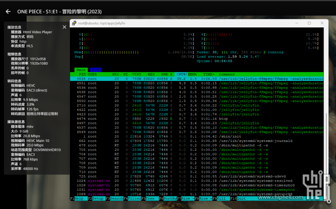
Task: Click F9 Kill in htop footer
Action: (x=221, y=198)
